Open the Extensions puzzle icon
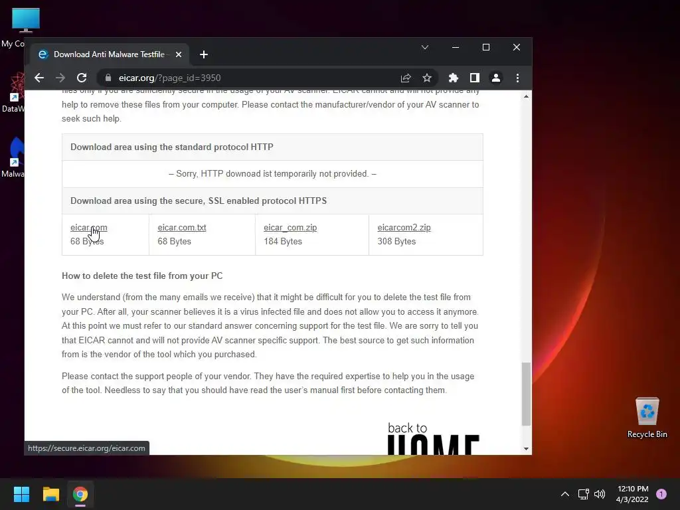Viewport: 680px width, 510px height. tap(453, 78)
